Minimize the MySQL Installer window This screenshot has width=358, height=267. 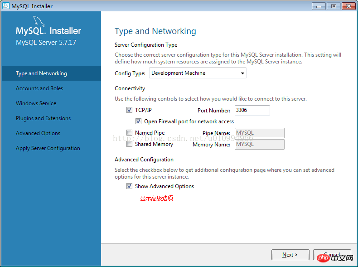[319, 6]
